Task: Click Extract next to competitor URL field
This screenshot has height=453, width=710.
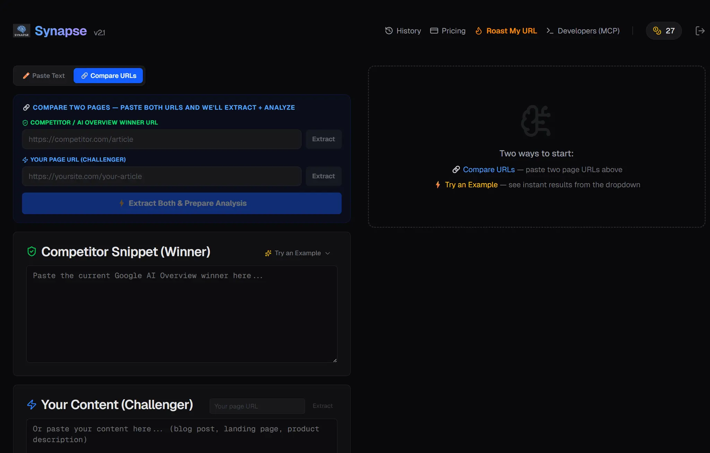Action: (x=323, y=139)
